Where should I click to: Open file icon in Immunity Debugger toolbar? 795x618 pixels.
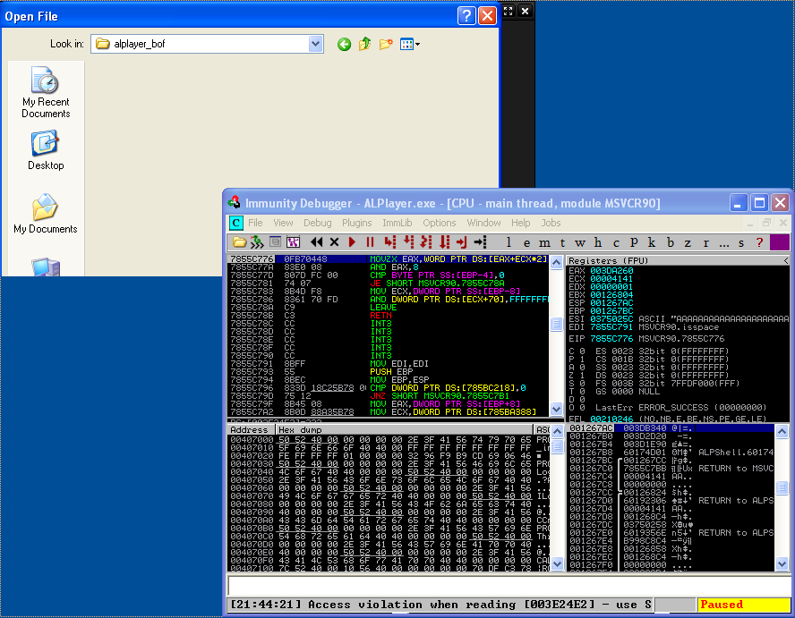239,242
